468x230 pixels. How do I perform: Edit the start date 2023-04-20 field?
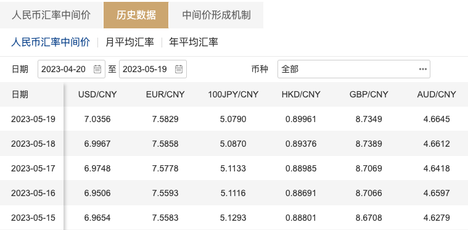(72, 69)
